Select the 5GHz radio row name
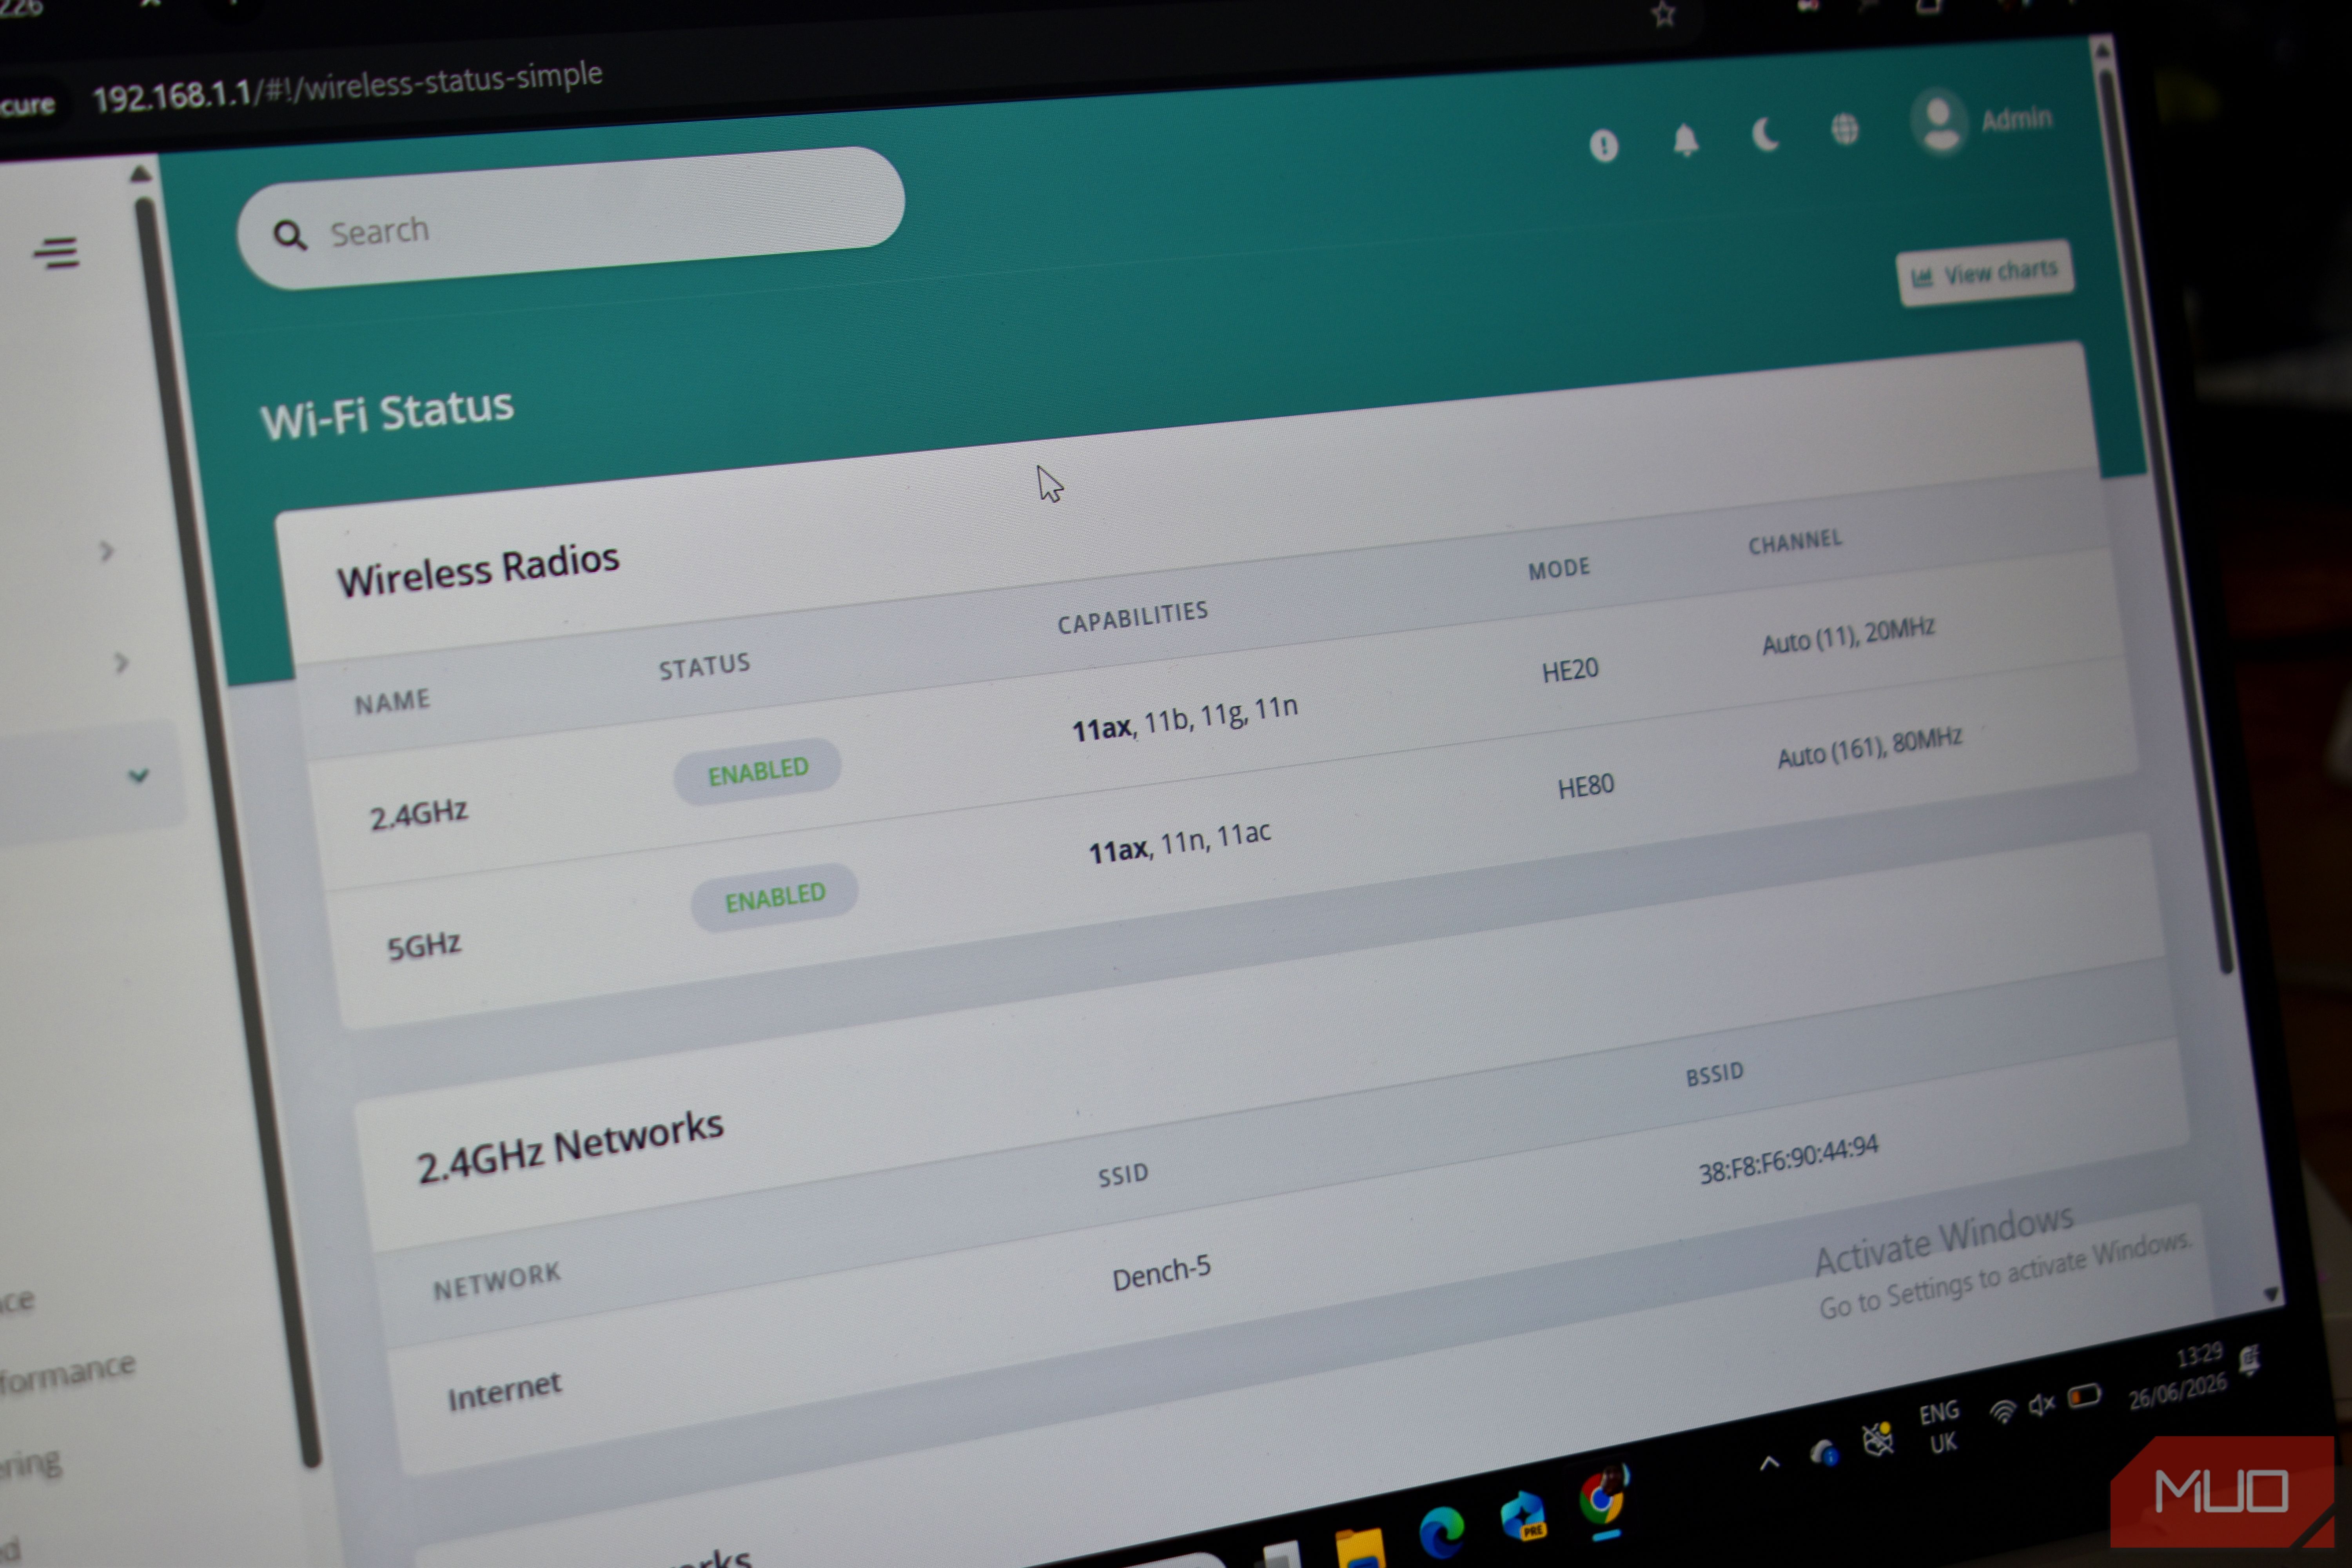The height and width of the screenshot is (1568, 2352). tap(424, 945)
